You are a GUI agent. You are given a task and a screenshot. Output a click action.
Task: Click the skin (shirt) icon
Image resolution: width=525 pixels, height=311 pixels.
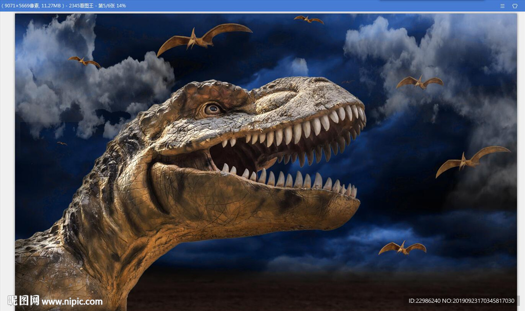point(515,6)
